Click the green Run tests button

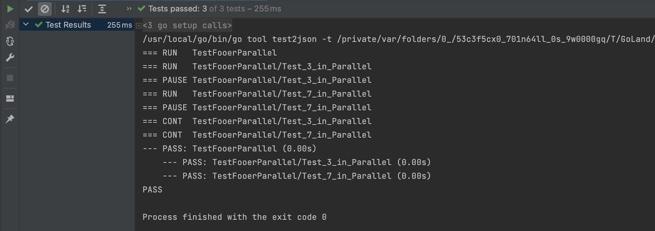point(10,9)
